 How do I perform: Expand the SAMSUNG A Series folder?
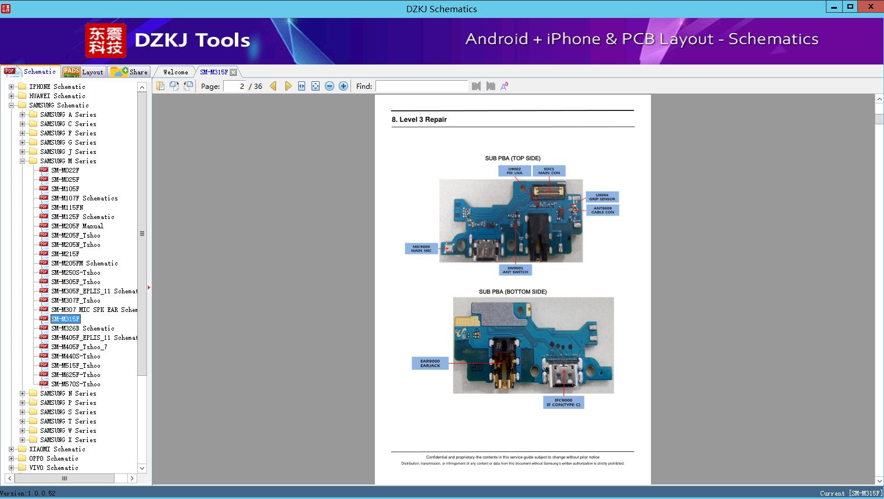coord(22,114)
